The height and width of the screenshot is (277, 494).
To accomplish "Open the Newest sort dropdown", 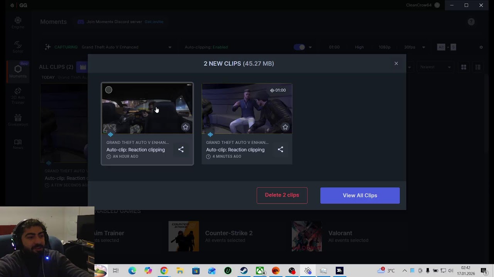I will [x=435, y=67].
